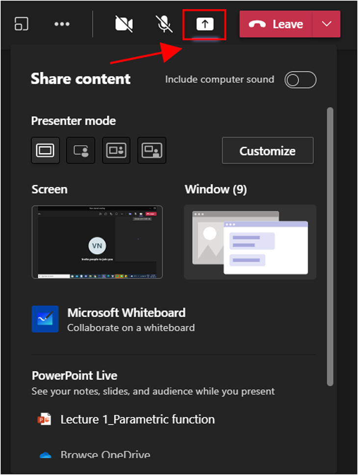Click the Microsoft Whiteboard icon
The image size is (358, 475).
tap(45, 319)
